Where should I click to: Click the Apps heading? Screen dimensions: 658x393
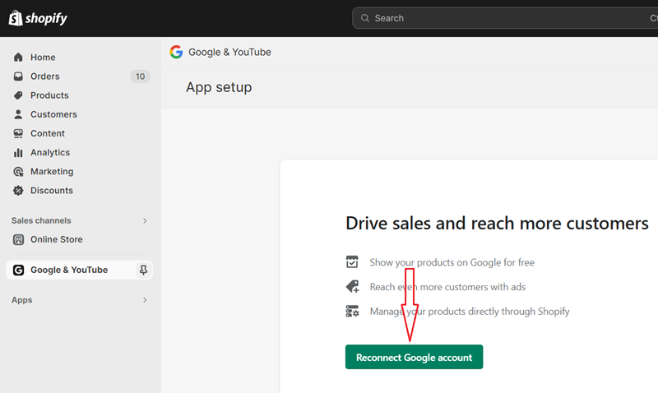click(x=22, y=300)
